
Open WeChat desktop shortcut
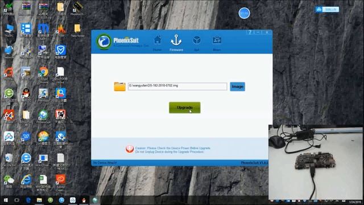pyautogui.click(x=9, y=181)
